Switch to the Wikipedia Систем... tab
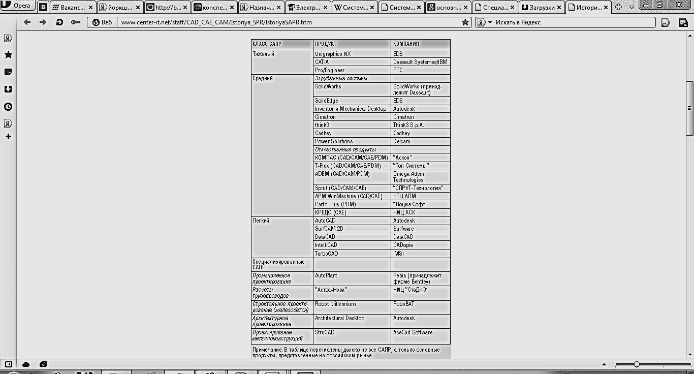694x374 pixels. click(354, 8)
